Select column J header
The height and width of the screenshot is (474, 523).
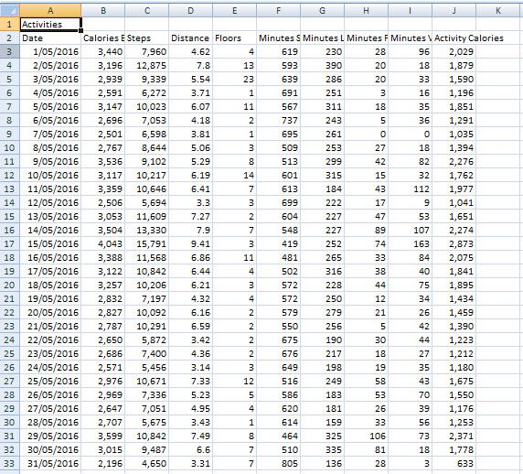[454, 10]
